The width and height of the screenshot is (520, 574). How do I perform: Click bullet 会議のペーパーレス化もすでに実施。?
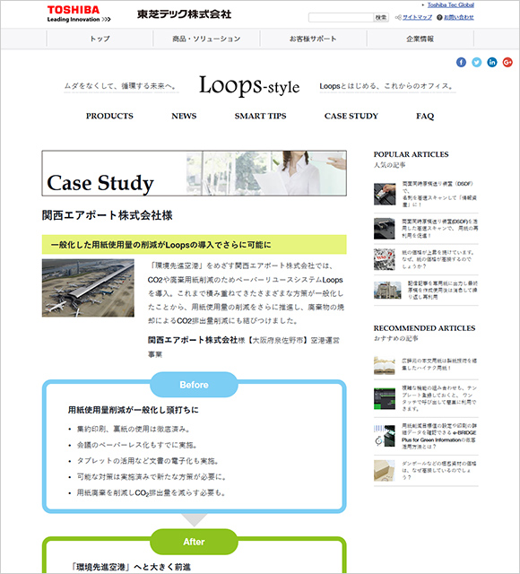(138, 445)
